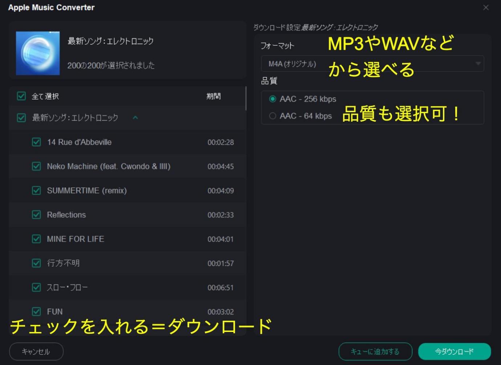
Task: Click キューに追加する button
Action: point(375,352)
